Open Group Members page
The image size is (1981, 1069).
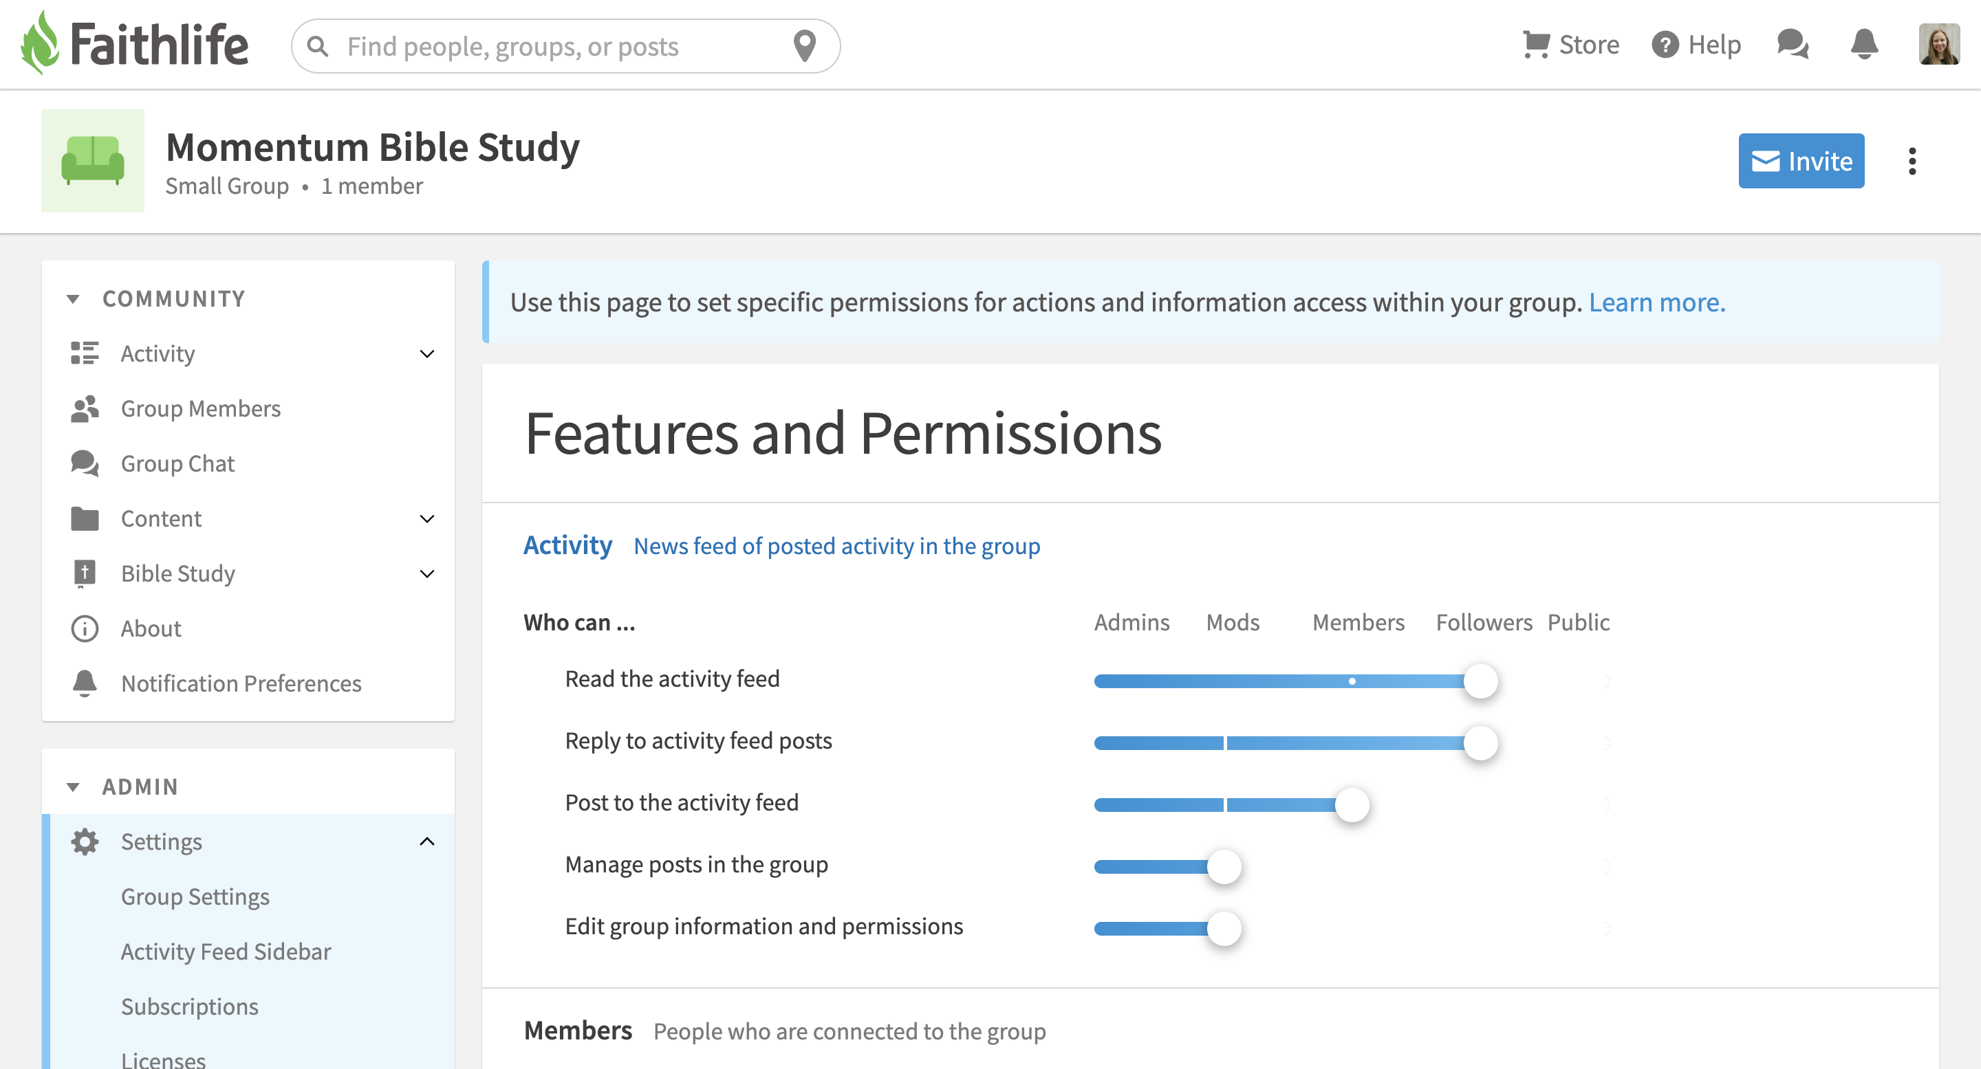pyautogui.click(x=201, y=408)
